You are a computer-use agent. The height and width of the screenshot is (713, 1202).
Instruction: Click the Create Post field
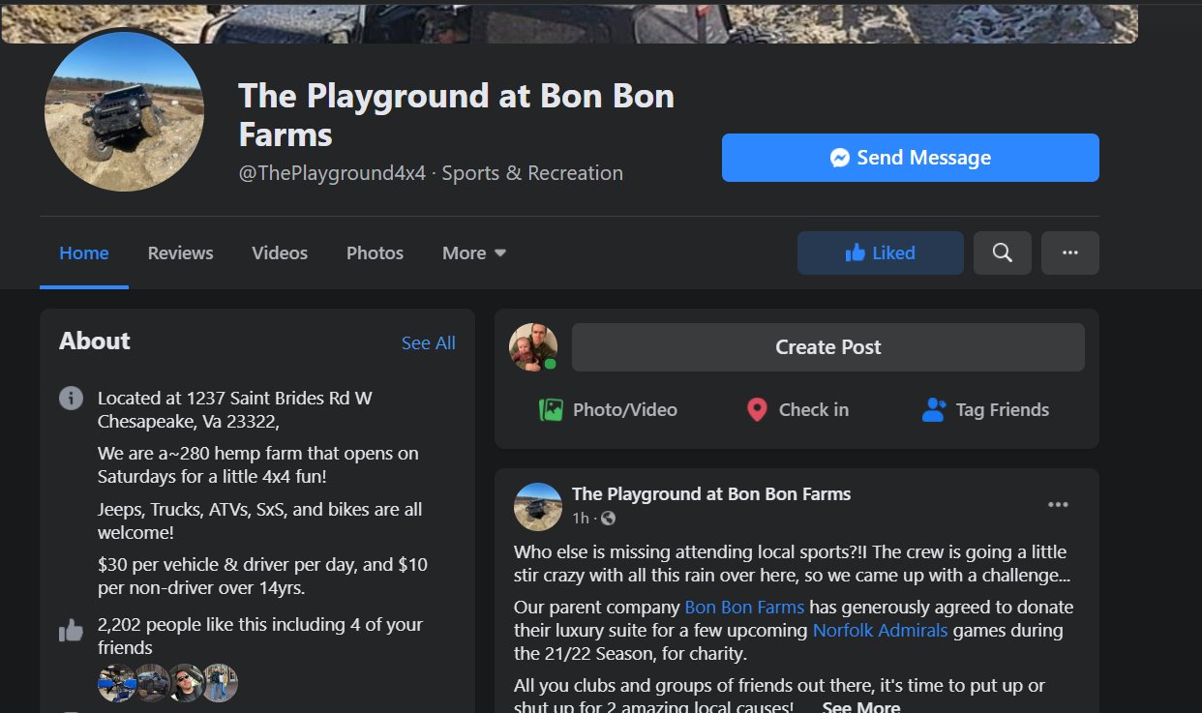(x=827, y=347)
